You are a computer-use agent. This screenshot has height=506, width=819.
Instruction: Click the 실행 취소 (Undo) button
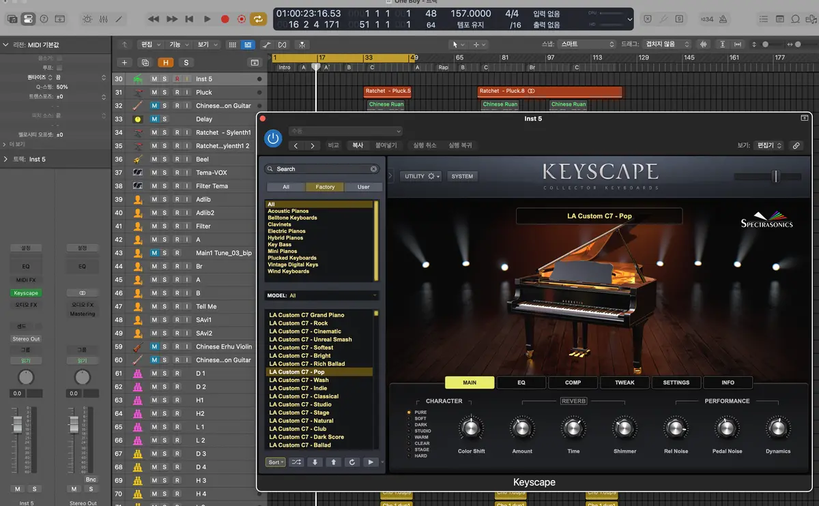(424, 145)
